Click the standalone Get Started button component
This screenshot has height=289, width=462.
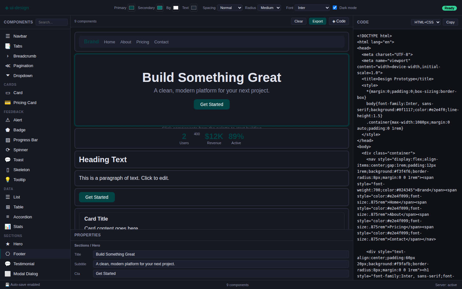97,197
